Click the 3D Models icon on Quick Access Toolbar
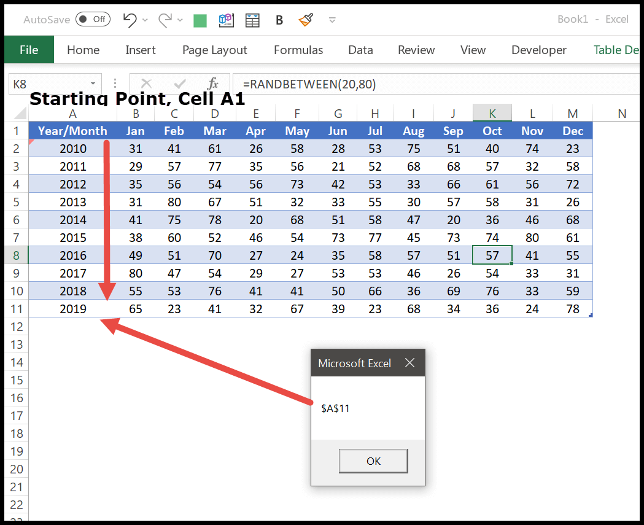 (226, 19)
